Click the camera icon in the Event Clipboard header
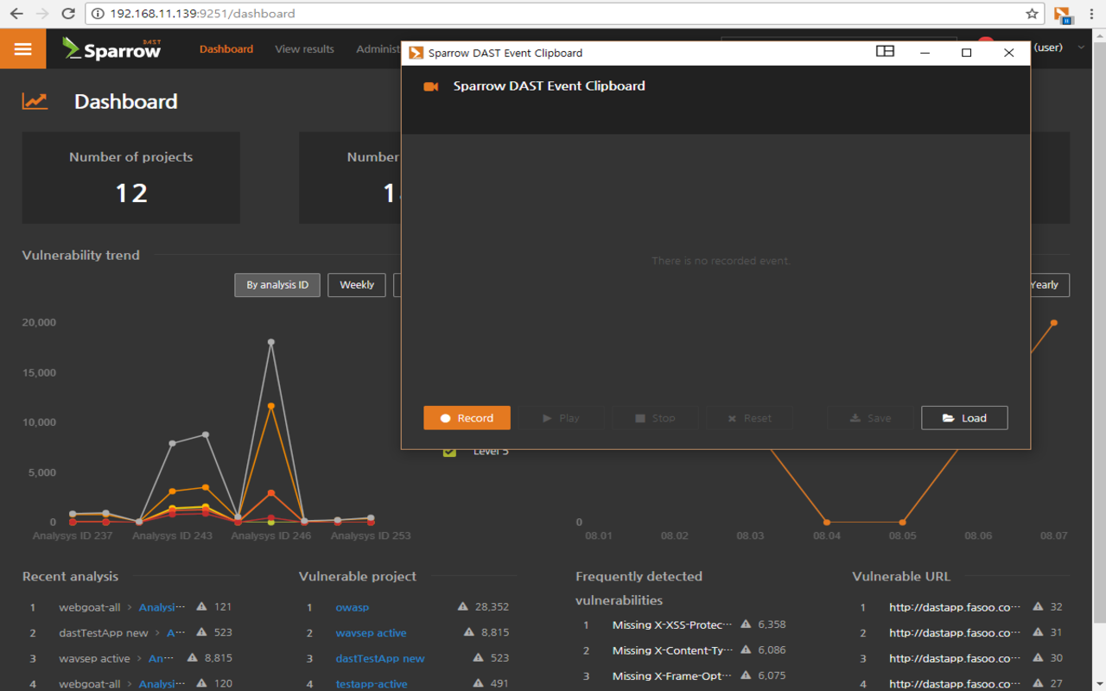The width and height of the screenshot is (1106, 691). click(x=430, y=86)
